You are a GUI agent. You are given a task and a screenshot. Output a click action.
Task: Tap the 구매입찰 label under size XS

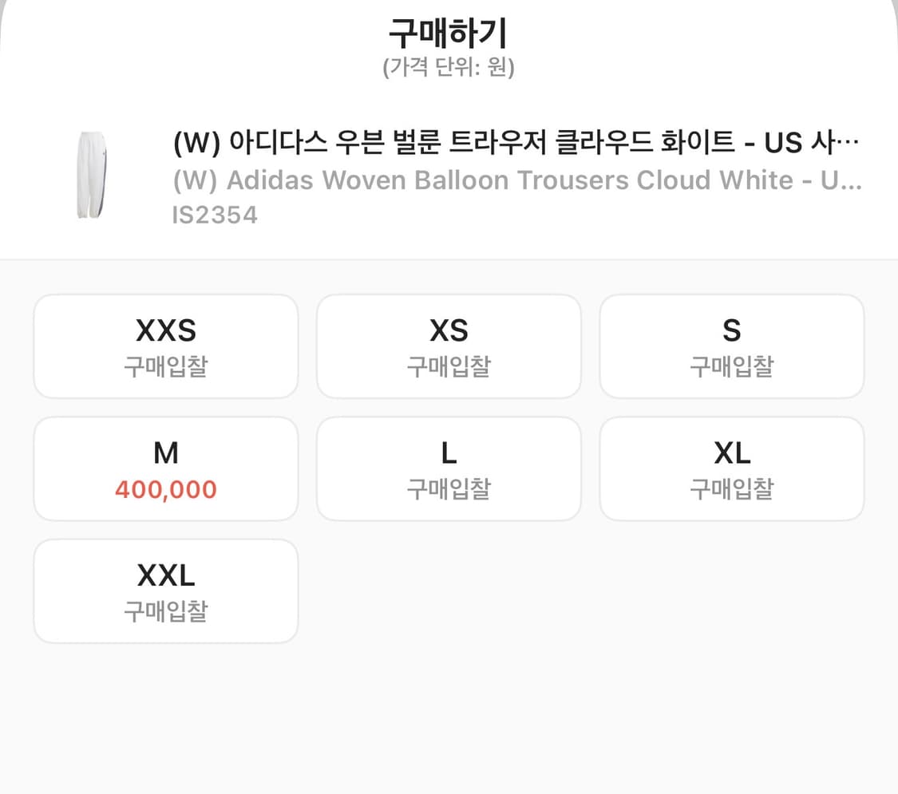tap(449, 366)
